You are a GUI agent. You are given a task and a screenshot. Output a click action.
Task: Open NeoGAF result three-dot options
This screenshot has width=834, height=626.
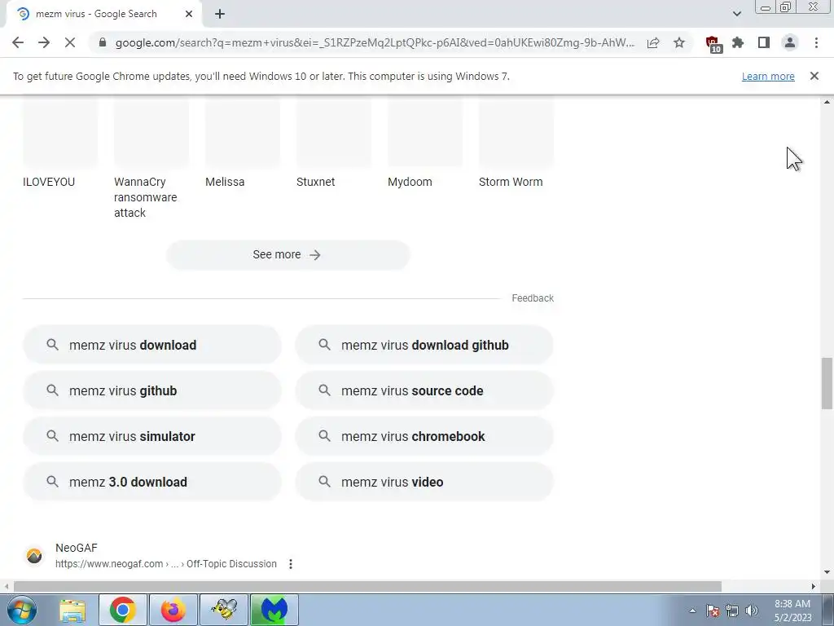click(x=291, y=564)
